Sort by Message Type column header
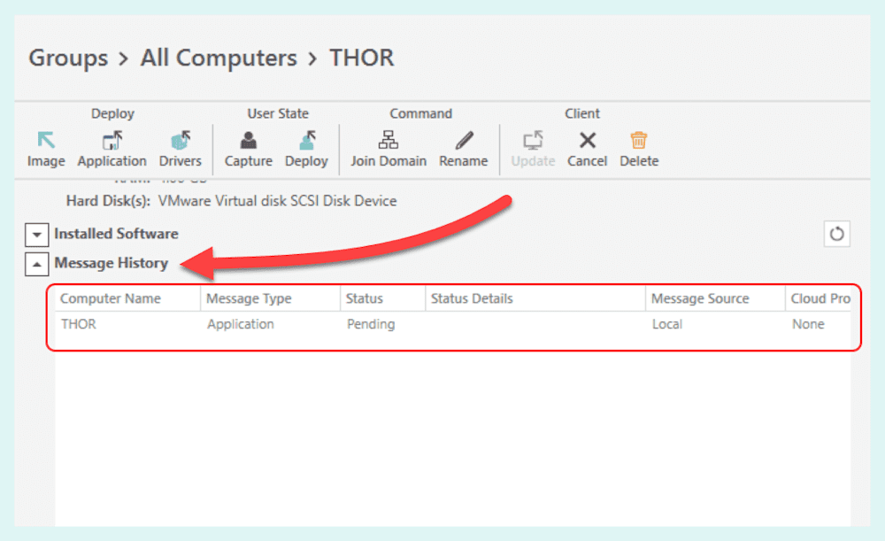This screenshot has height=541, width=885. coord(270,298)
